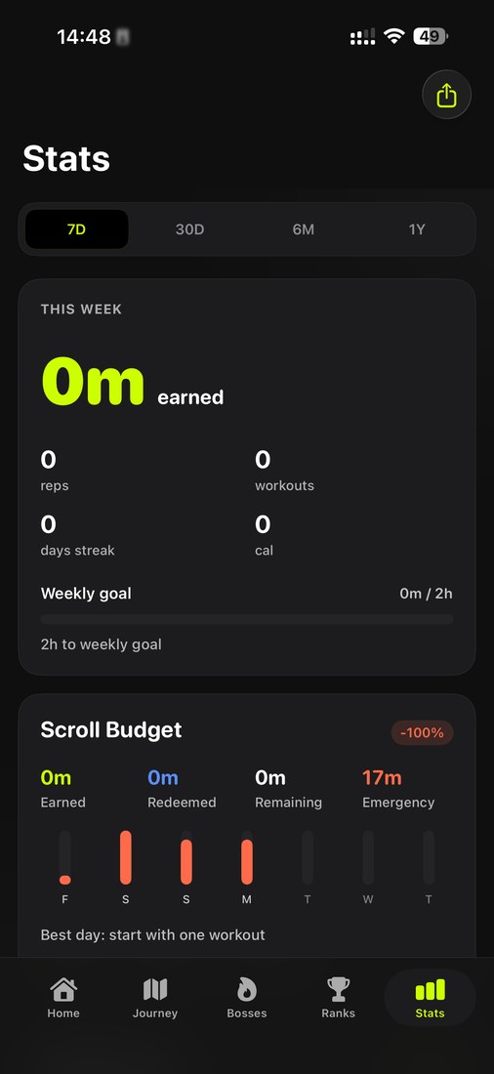
Task: Tap the large 0m earned figure
Action: click(x=93, y=382)
